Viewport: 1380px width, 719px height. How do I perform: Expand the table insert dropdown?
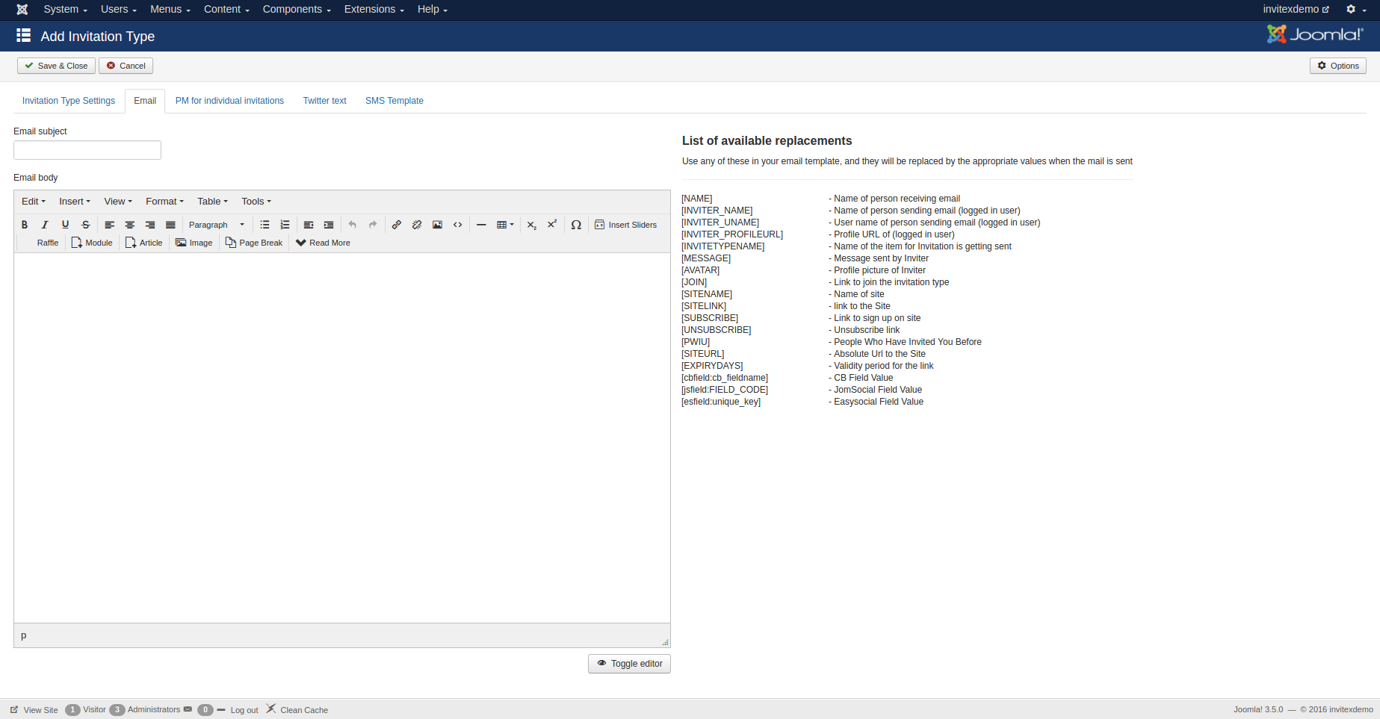tap(506, 225)
